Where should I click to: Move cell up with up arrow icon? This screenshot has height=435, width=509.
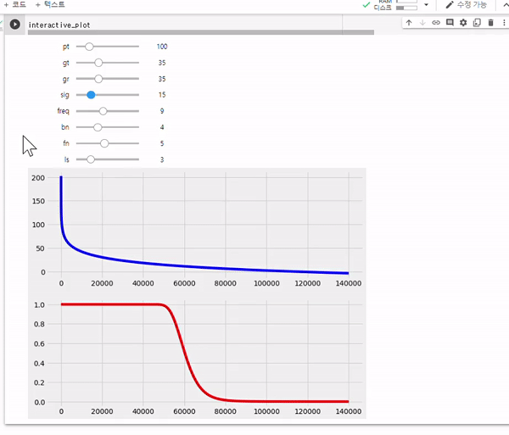click(x=409, y=23)
